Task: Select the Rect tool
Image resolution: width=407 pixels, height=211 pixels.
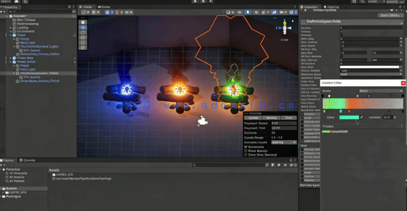Action: 83,42
